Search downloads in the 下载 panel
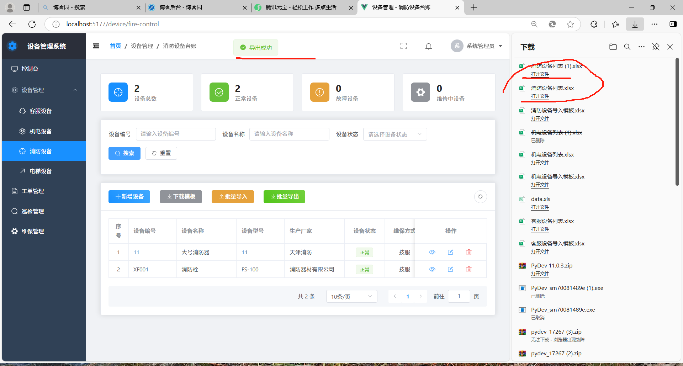The width and height of the screenshot is (683, 366). tap(627, 47)
